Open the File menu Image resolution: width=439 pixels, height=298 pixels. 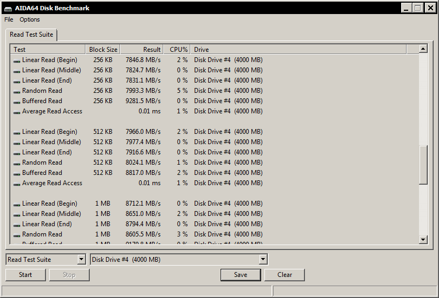[x=9, y=19]
